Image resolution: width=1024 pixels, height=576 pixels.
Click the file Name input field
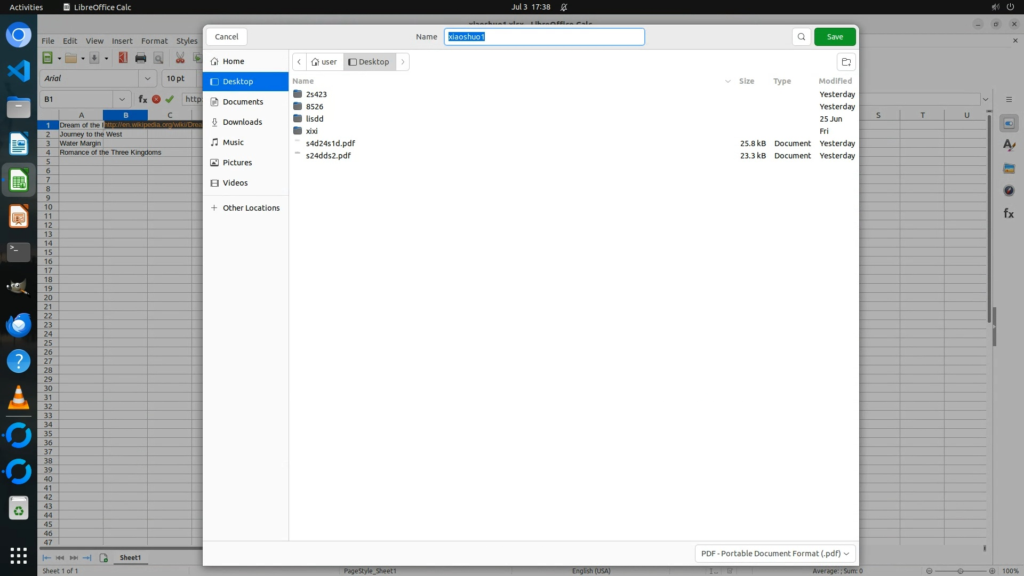(544, 37)
